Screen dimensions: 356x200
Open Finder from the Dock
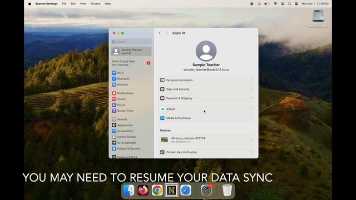(128, 190)
